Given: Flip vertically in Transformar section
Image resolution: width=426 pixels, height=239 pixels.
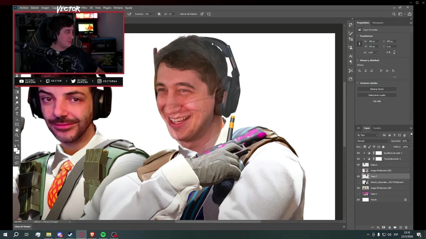Looking at the screenshot, I should click(394, 52).
